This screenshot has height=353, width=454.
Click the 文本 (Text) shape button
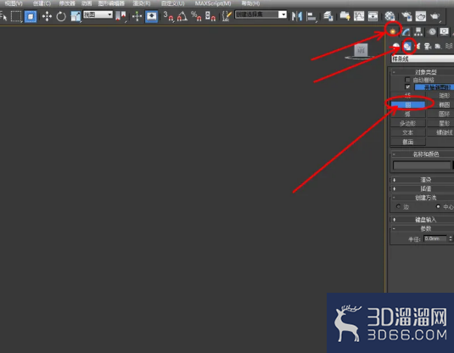click(x=408, y=132)
